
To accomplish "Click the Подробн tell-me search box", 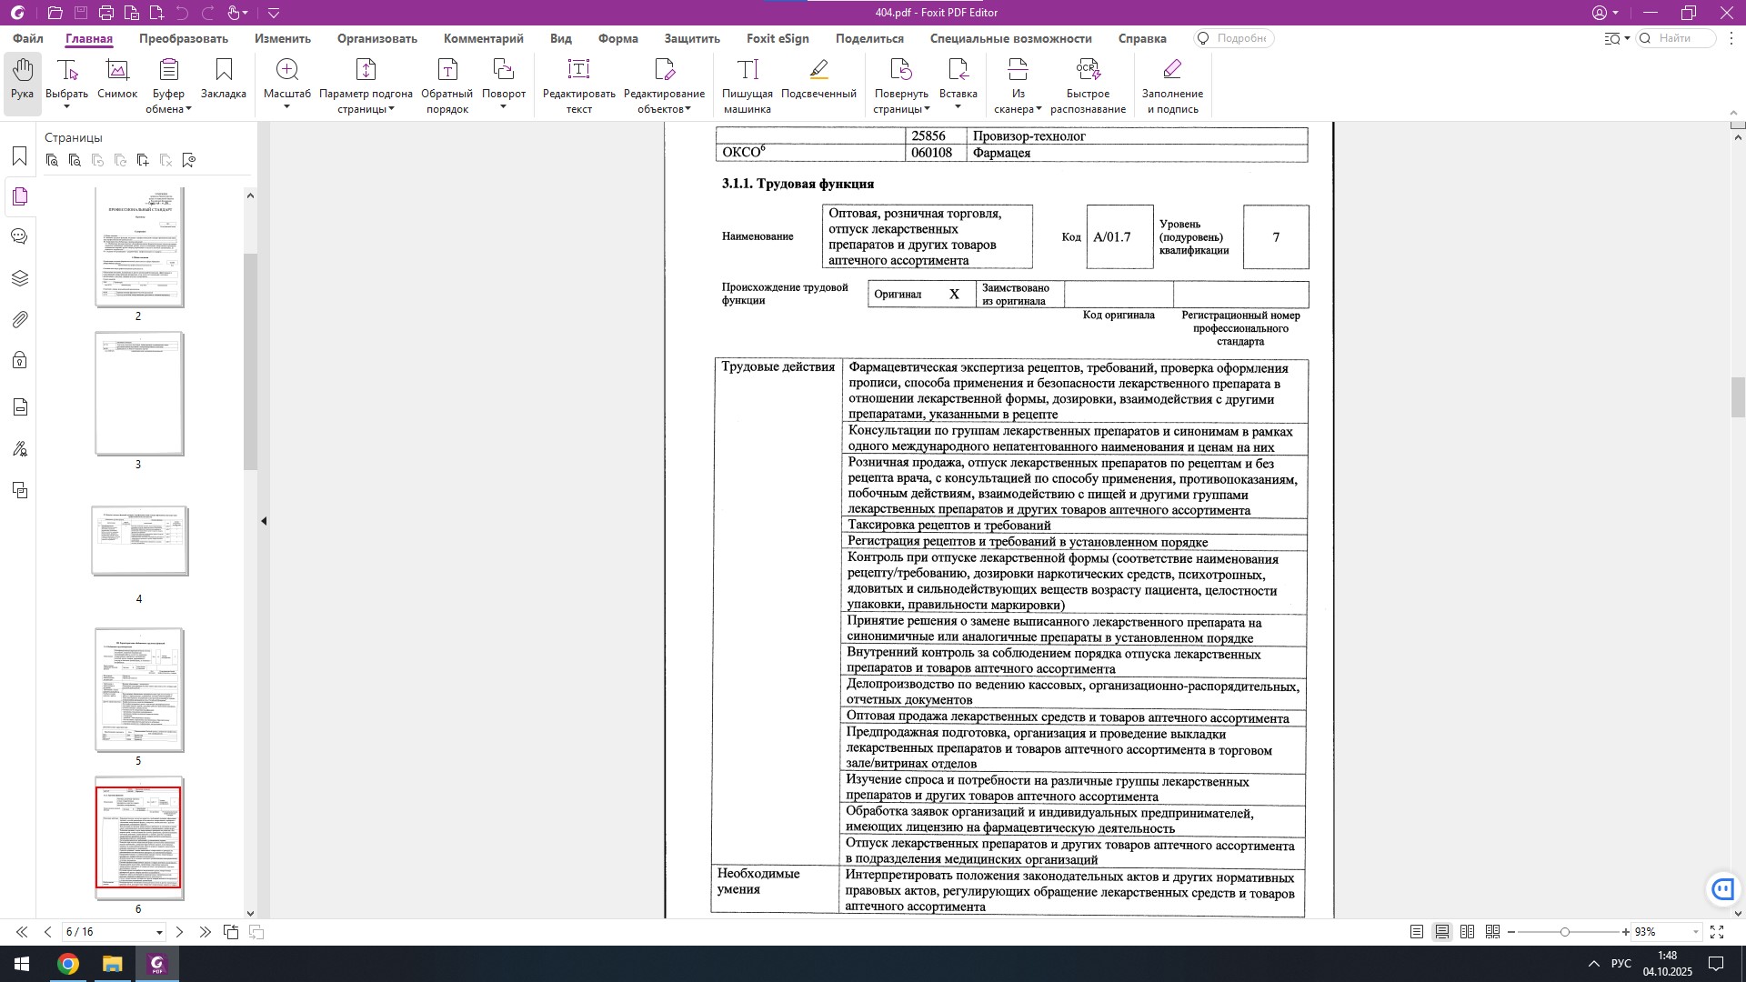I will click(1233, 38).
